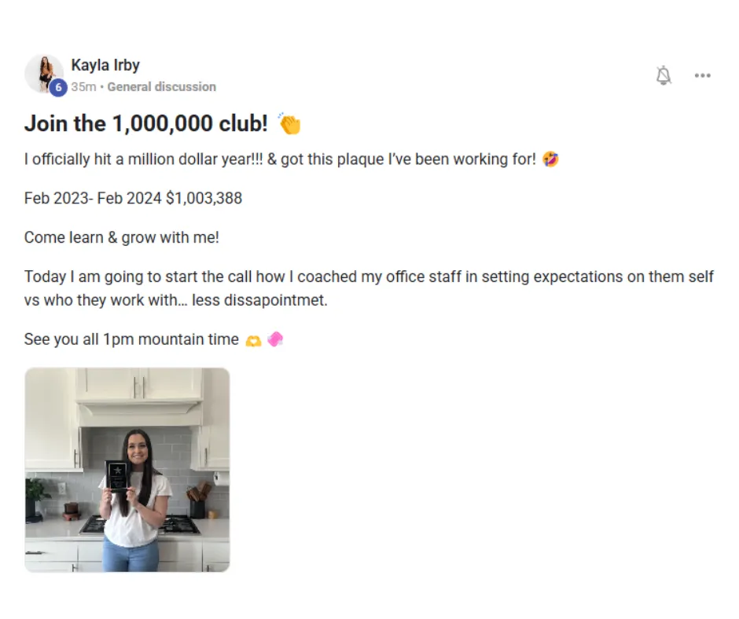Click the "See you all 1pm mountain time" text

pyautogui.click(x=131, y=339)
